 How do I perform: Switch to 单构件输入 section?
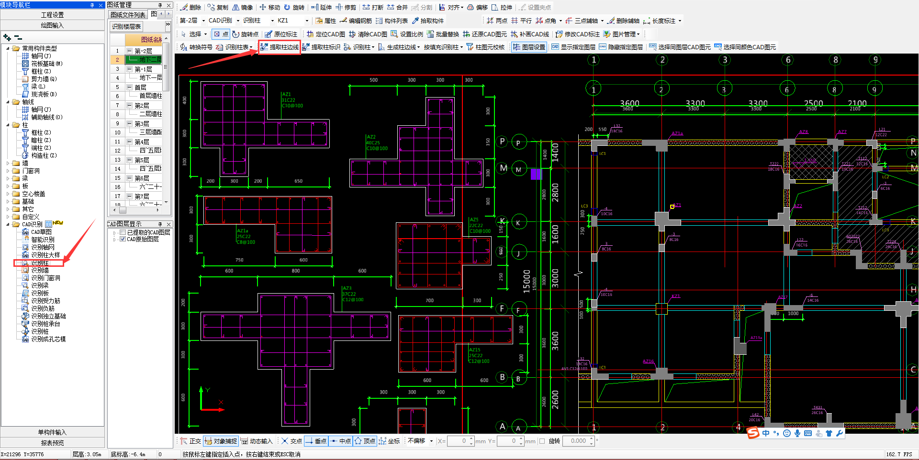52,432
